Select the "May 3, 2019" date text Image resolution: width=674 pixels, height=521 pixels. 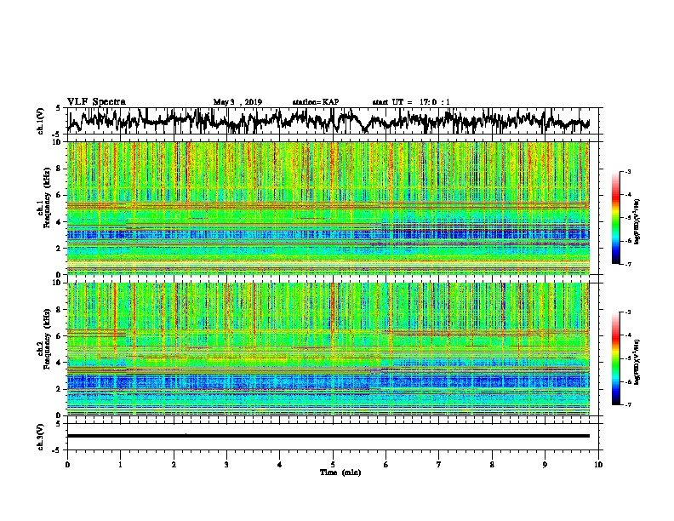[x=237, y=102]
